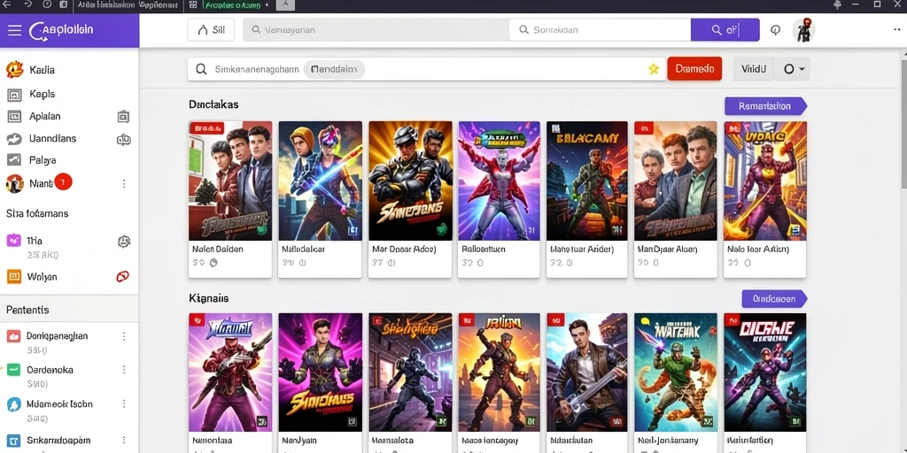This screenshot has width=907, height=453.
Task: Toggle the yellow star favorite
Action: (x=654, y=69)
